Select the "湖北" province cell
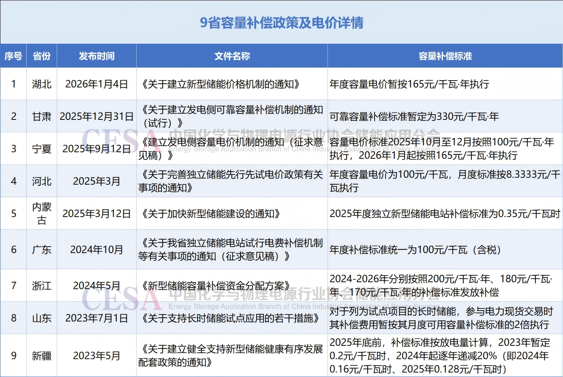This screenshot has height=377, width=563. [x=42, y=84]
